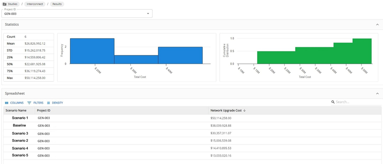Select the Scenario 3 row name
The height and width of the screenshot is (164, 383).
[20, 133]
